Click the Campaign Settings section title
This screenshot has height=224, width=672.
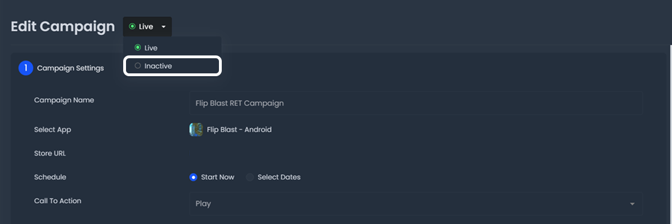click(x=71, y=68)
